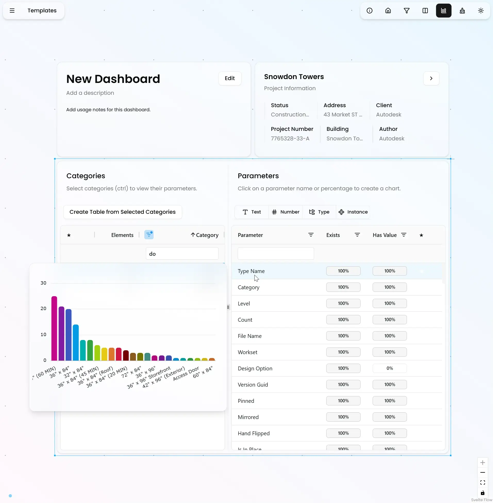Go to home via house icon
Screen dimensions: 493x503
[x=388, y=11]
